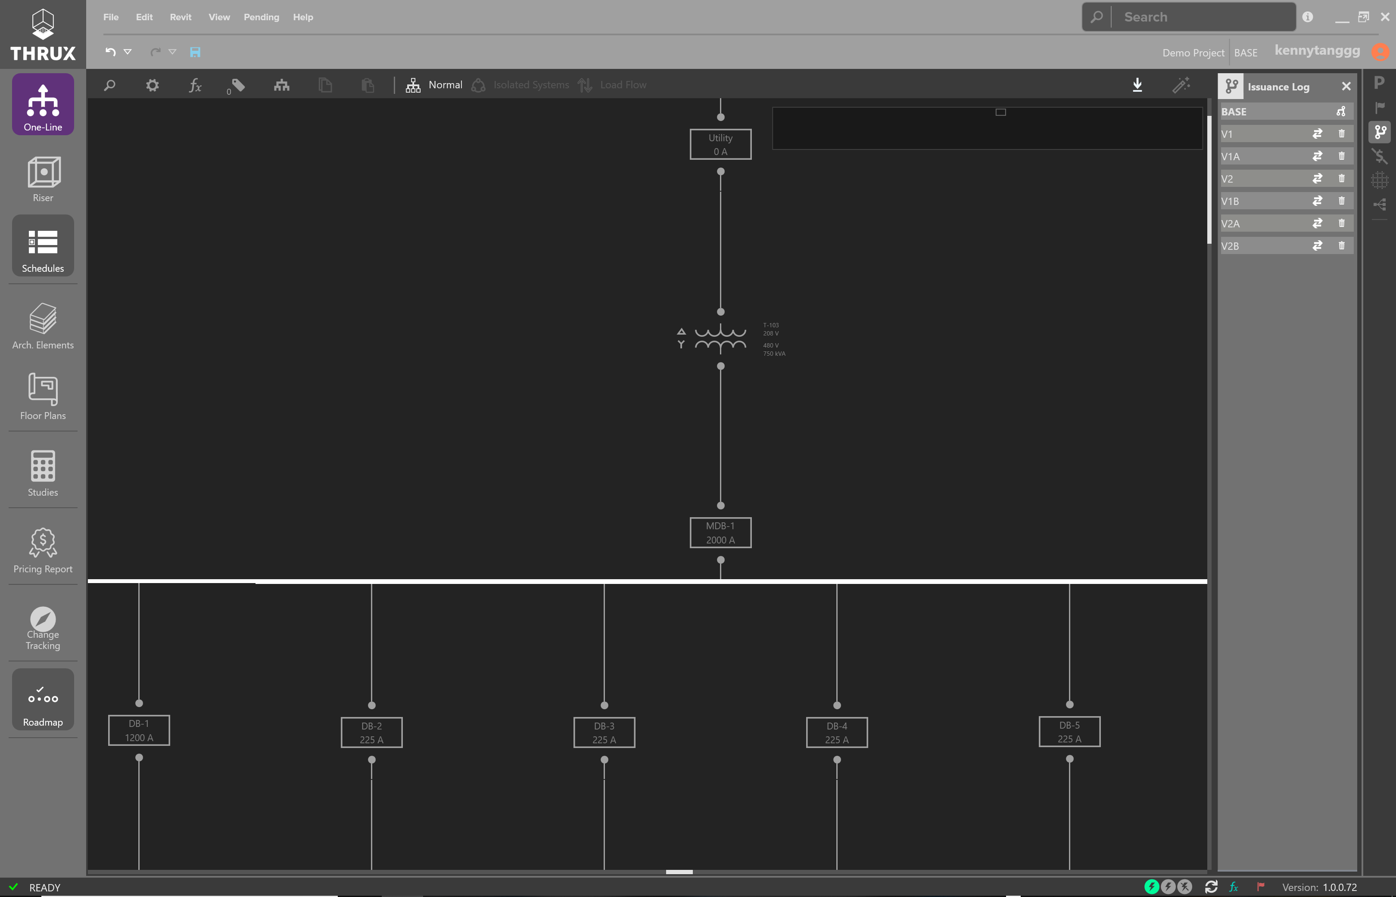Open the Edit menu
This screenshot has height=897, width=1396.
[144, 17]
